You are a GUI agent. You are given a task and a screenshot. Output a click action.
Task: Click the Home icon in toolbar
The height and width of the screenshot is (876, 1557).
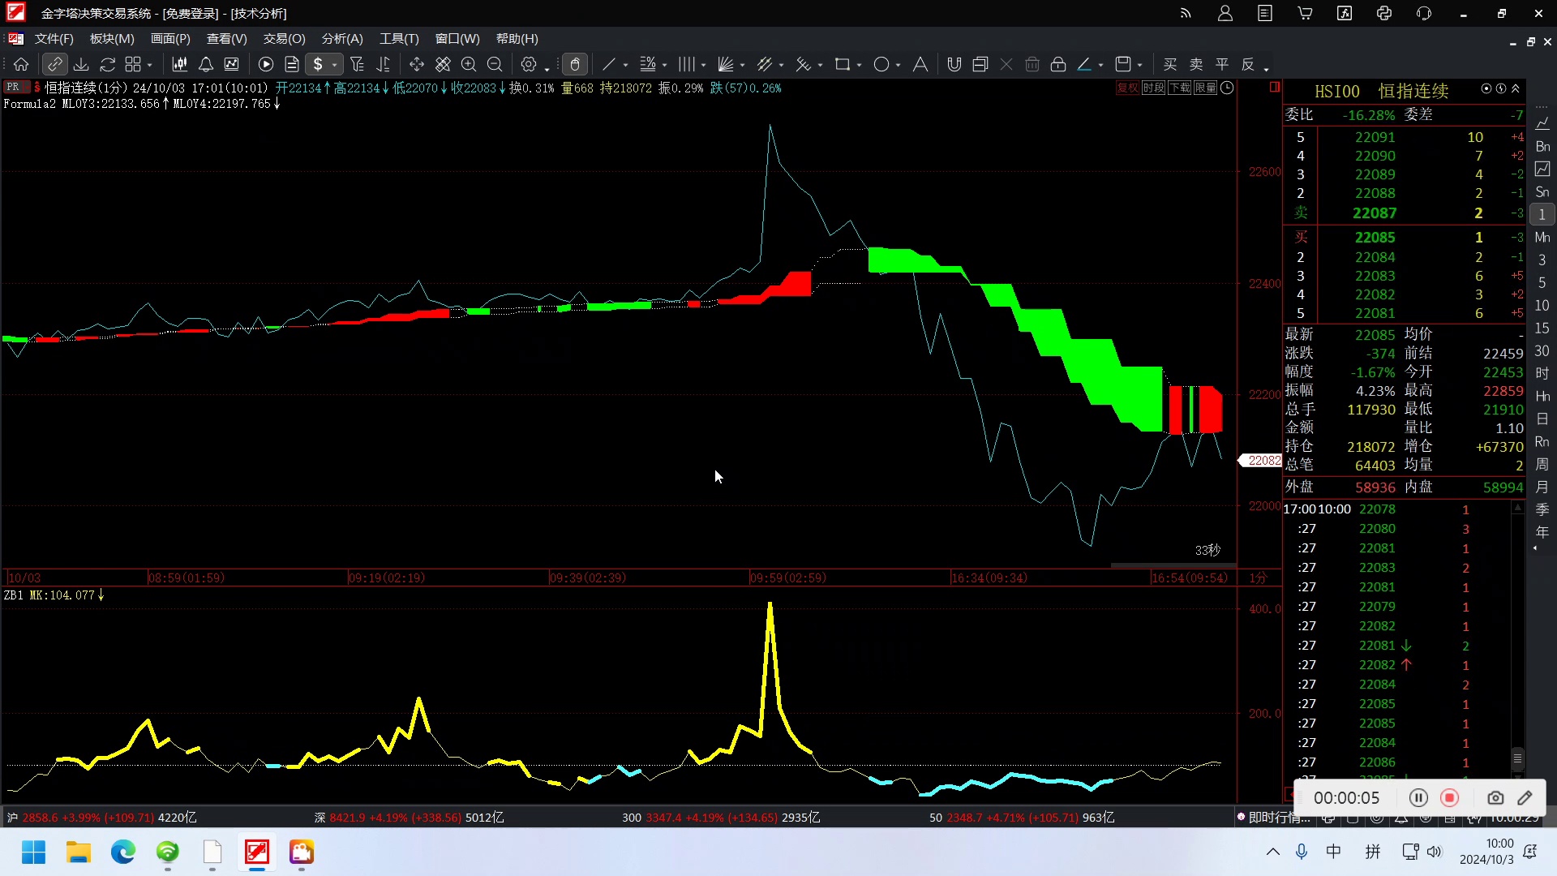click(21, 64)
